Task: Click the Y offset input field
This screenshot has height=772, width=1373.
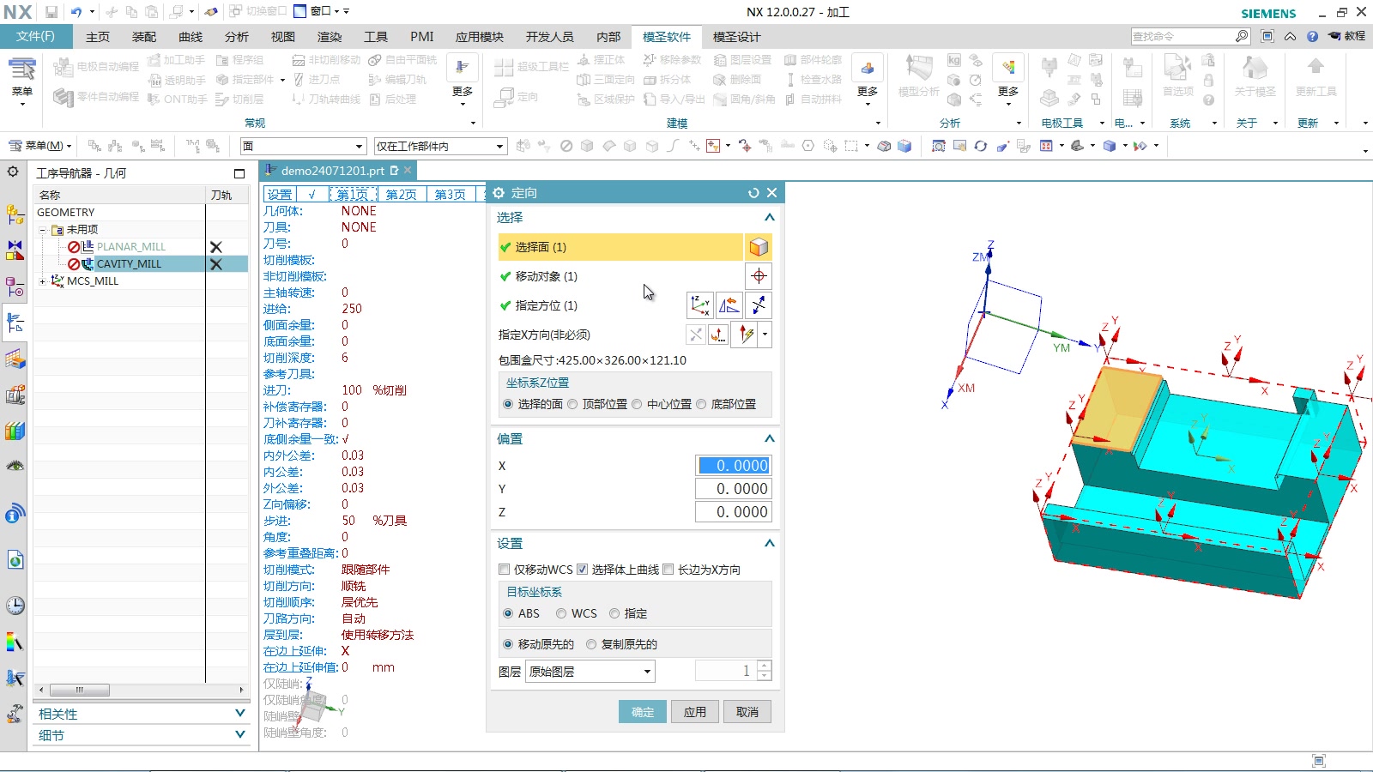Action: tap(734, 489)
